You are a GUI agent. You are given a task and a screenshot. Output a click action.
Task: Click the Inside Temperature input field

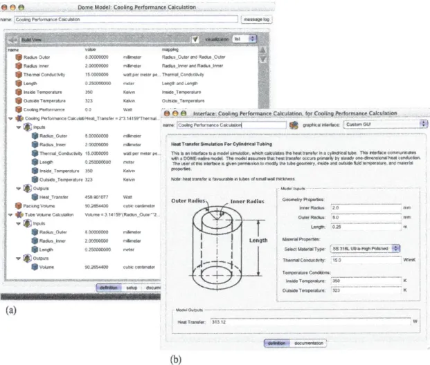(x=366, y=281)
